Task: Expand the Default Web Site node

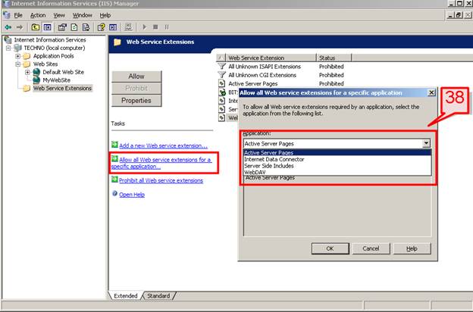Action: [27, 72]
